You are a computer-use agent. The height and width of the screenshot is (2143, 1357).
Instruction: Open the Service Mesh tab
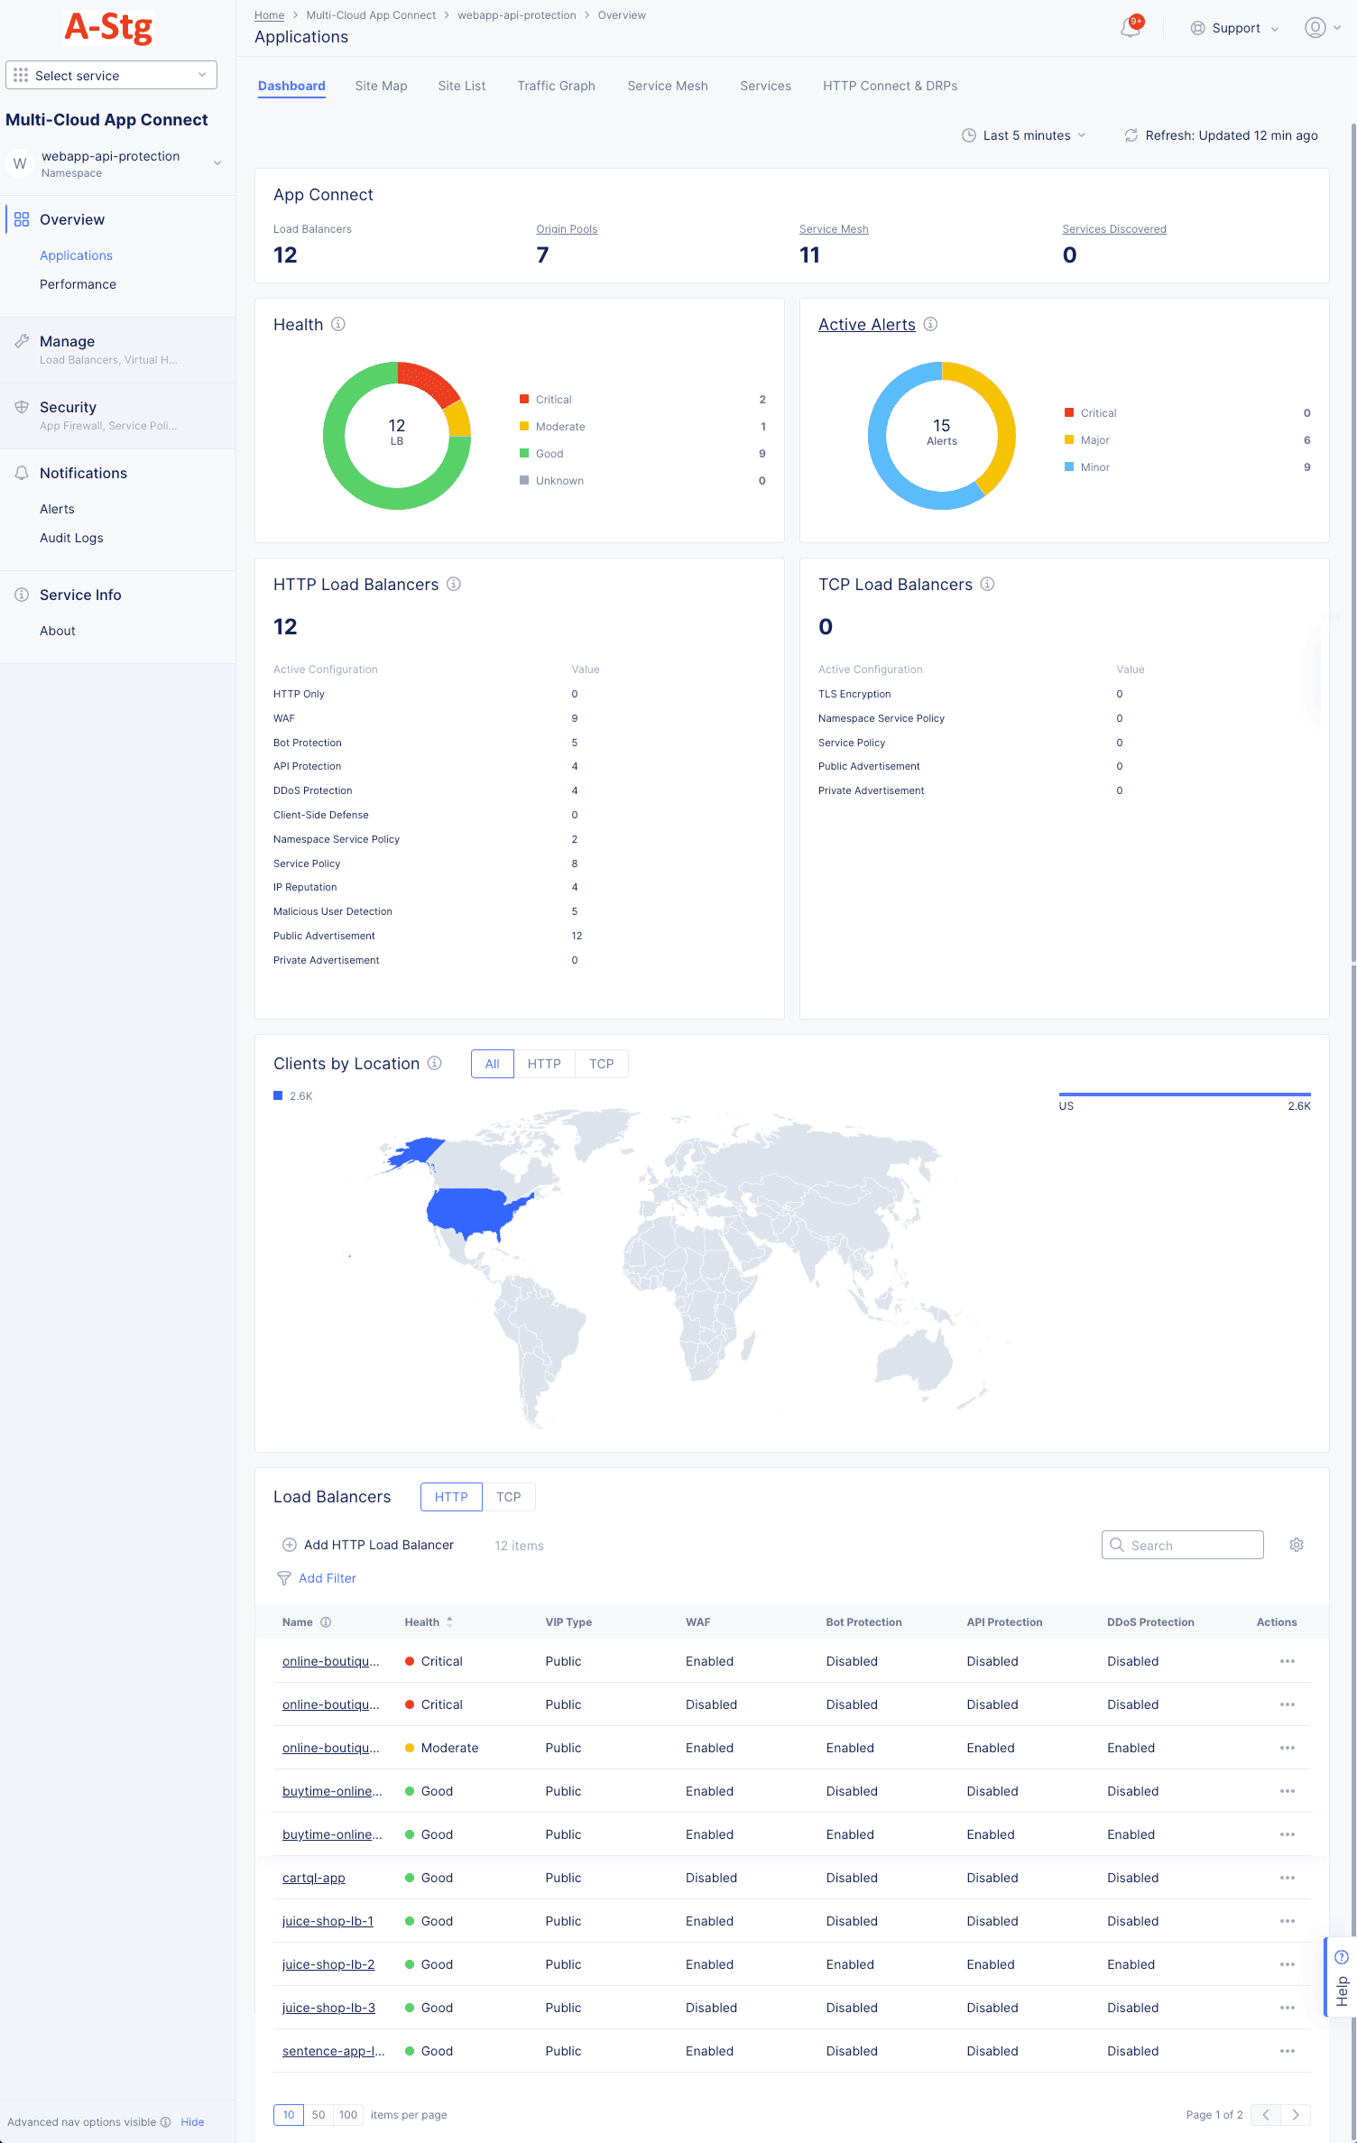pos(667,86)
